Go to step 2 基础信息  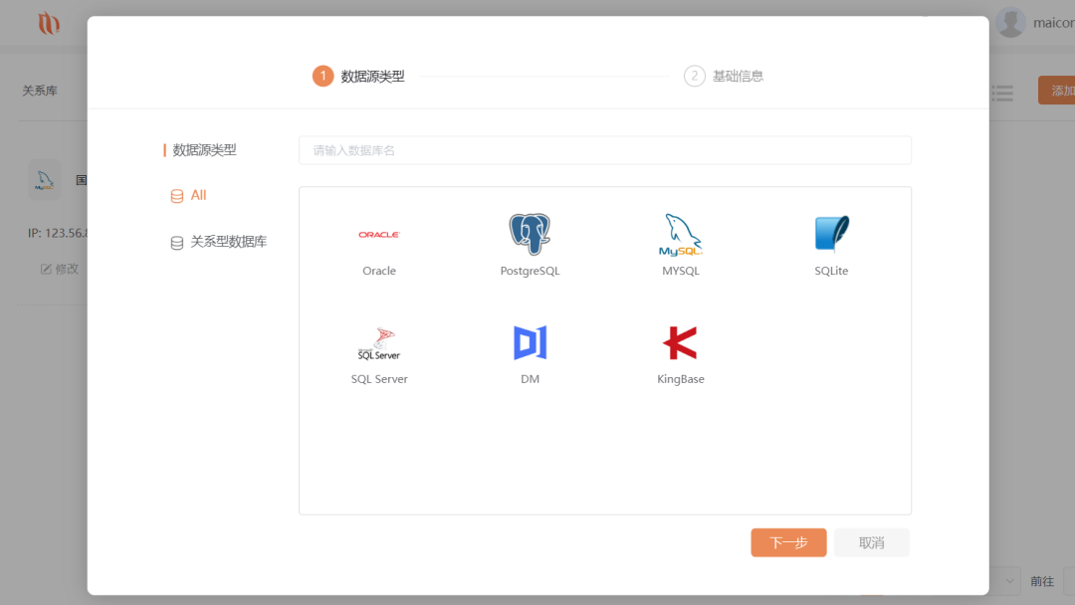coord(724,76)
